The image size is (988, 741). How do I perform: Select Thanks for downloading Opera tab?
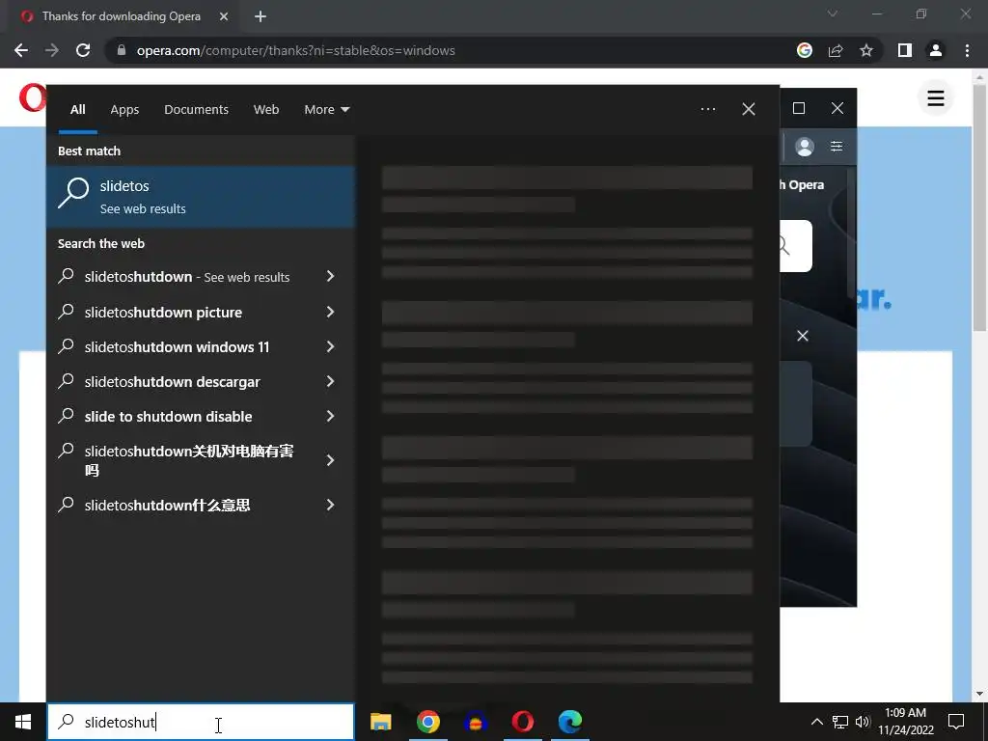coord(122,16)
